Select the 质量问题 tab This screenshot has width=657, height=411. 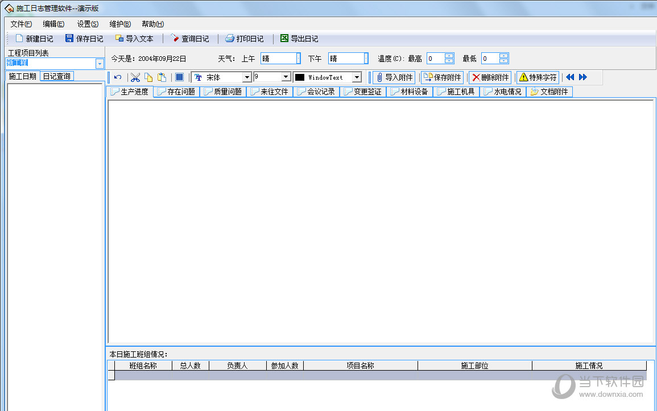(x=224, y=92)
